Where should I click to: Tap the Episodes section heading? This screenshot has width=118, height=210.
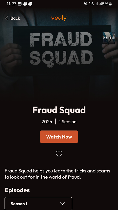point(17,190)
